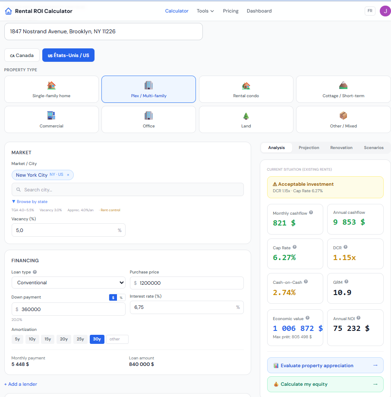Click arrow on Calculate my equity

[375, 384]
